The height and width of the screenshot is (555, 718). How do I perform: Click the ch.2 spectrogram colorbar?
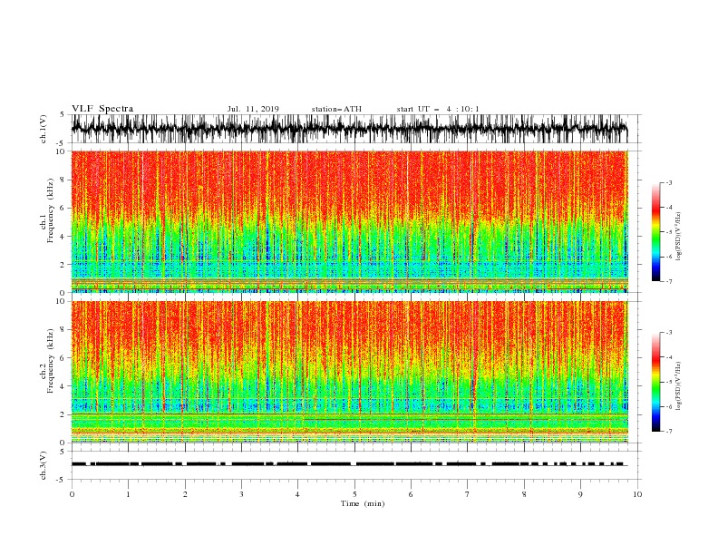coord(655,382)
